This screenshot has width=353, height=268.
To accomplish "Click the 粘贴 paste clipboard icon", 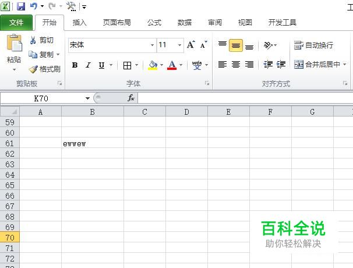I will coord(14,43).
